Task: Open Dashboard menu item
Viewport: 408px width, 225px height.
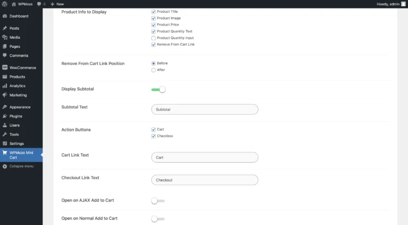Action: (21, 16)
